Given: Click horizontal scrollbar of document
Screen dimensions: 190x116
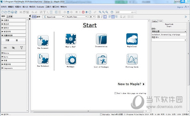Looking at the screenshot, I should click(89, 111).
